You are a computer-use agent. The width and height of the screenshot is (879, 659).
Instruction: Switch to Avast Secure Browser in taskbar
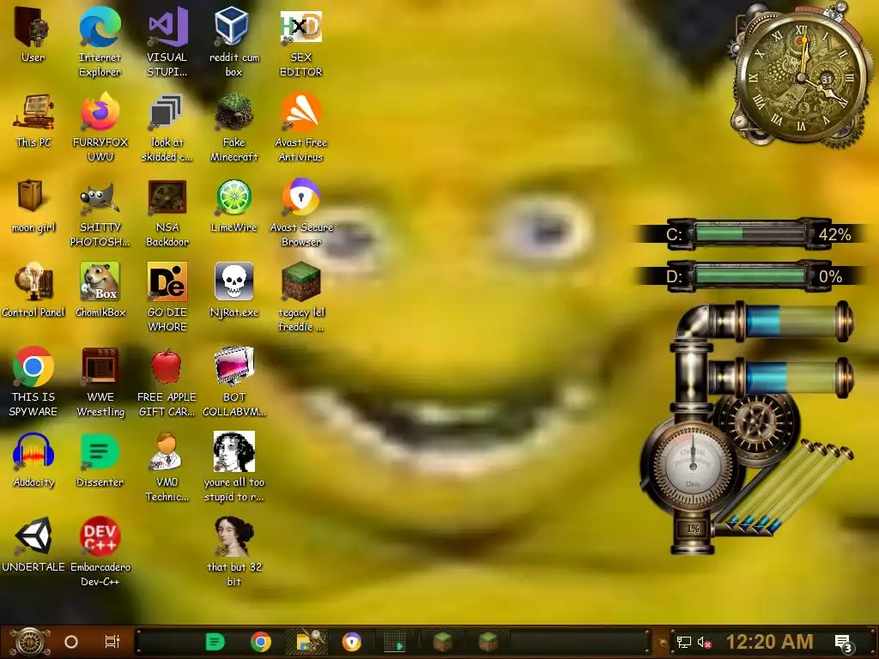(352, 642)
